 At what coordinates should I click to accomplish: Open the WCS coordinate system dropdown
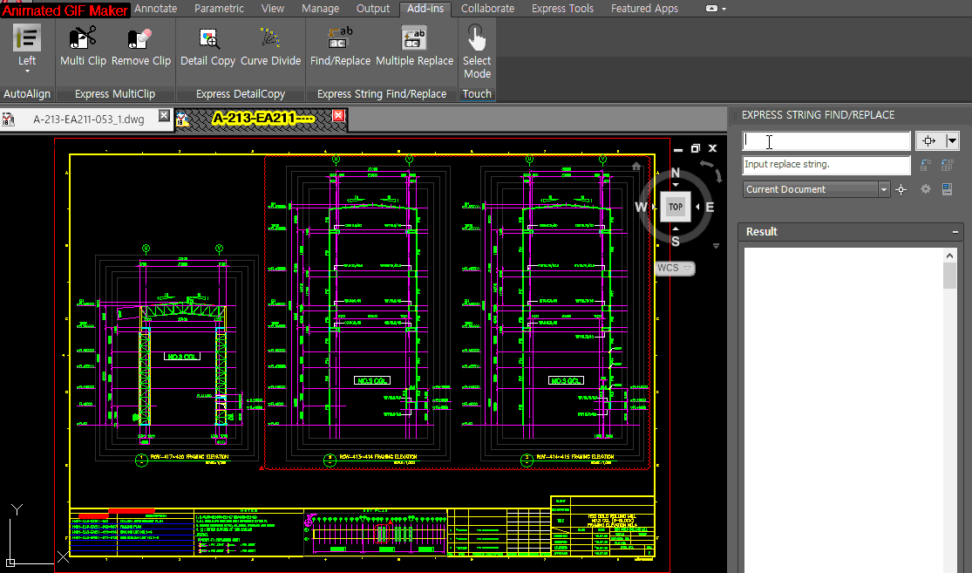[675, 269]
